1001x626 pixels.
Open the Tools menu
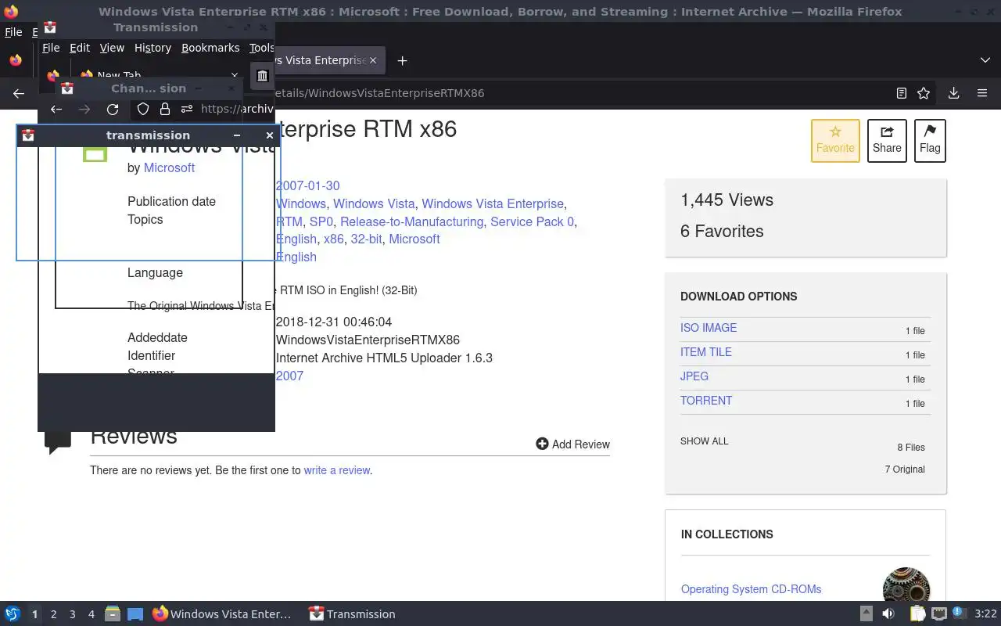coord(261,48)
